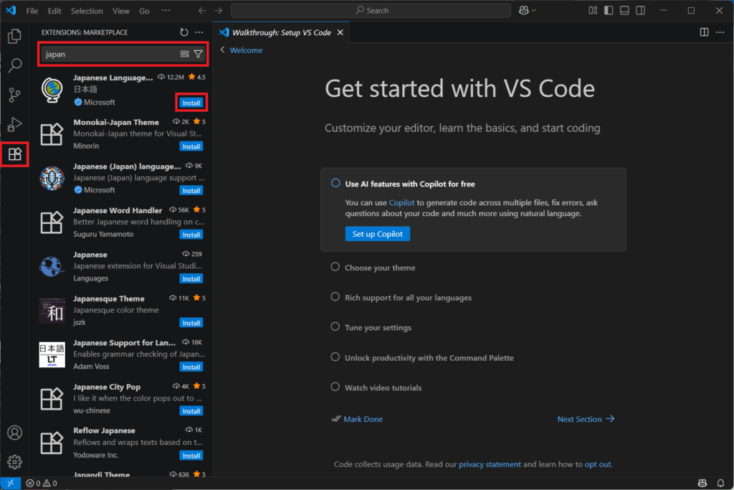Expand the hidden menu bar items ellipsis
Screen dimensions: 734x490
[x=166, y=11]
